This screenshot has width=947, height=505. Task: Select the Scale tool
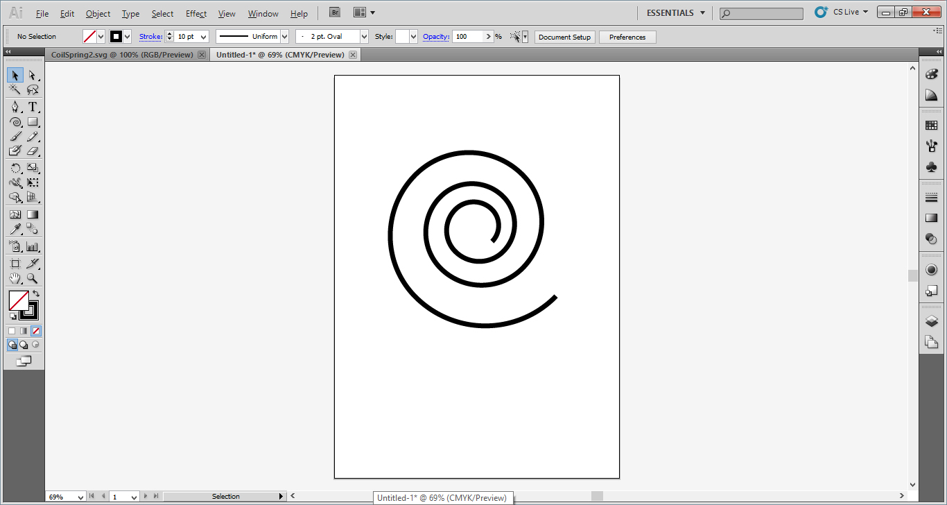(32, 168)
